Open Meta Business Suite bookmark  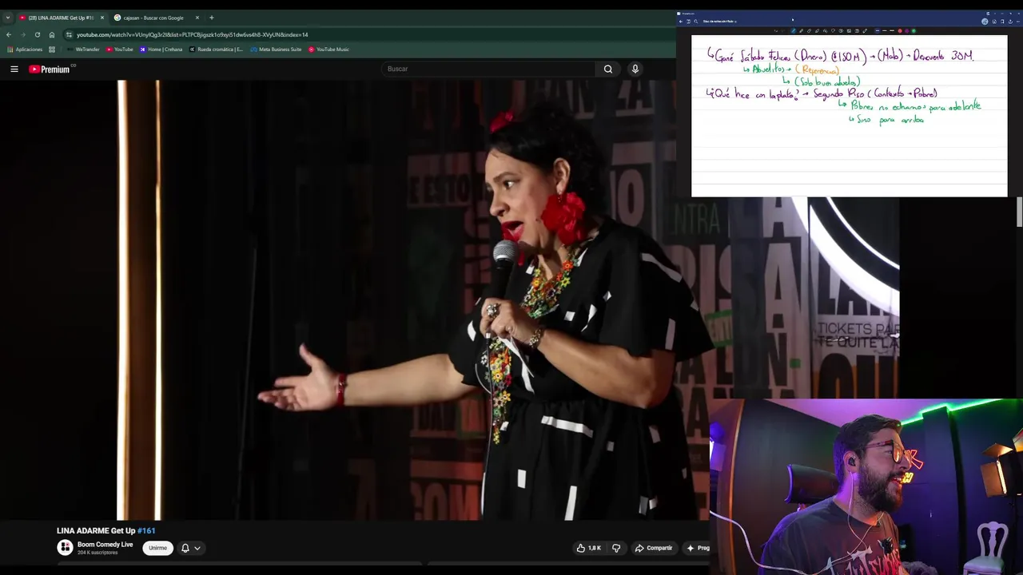click(x=276, y=50)
